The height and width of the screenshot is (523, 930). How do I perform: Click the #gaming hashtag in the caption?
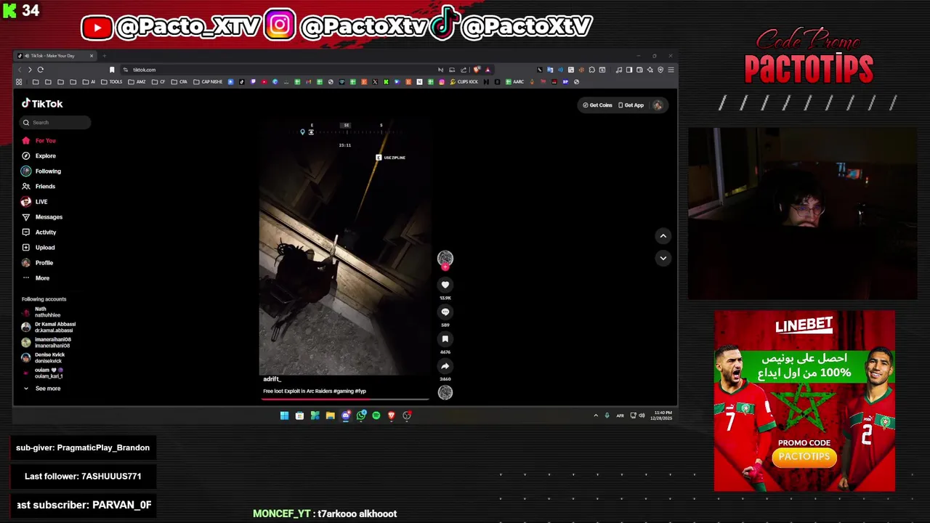pyautogui.click(x=343, y=391)
